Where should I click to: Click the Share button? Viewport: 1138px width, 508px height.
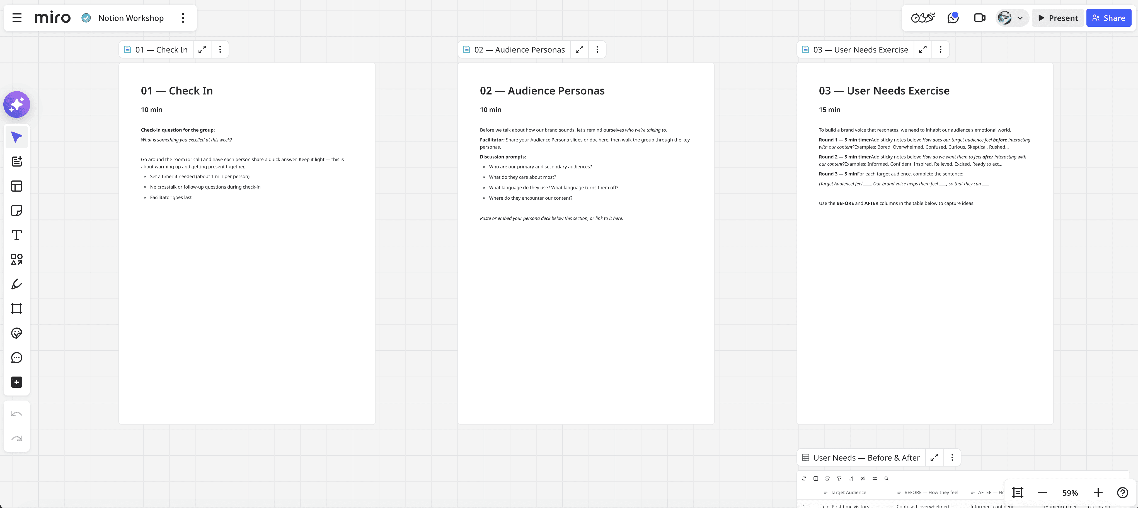coord(1108,18)
